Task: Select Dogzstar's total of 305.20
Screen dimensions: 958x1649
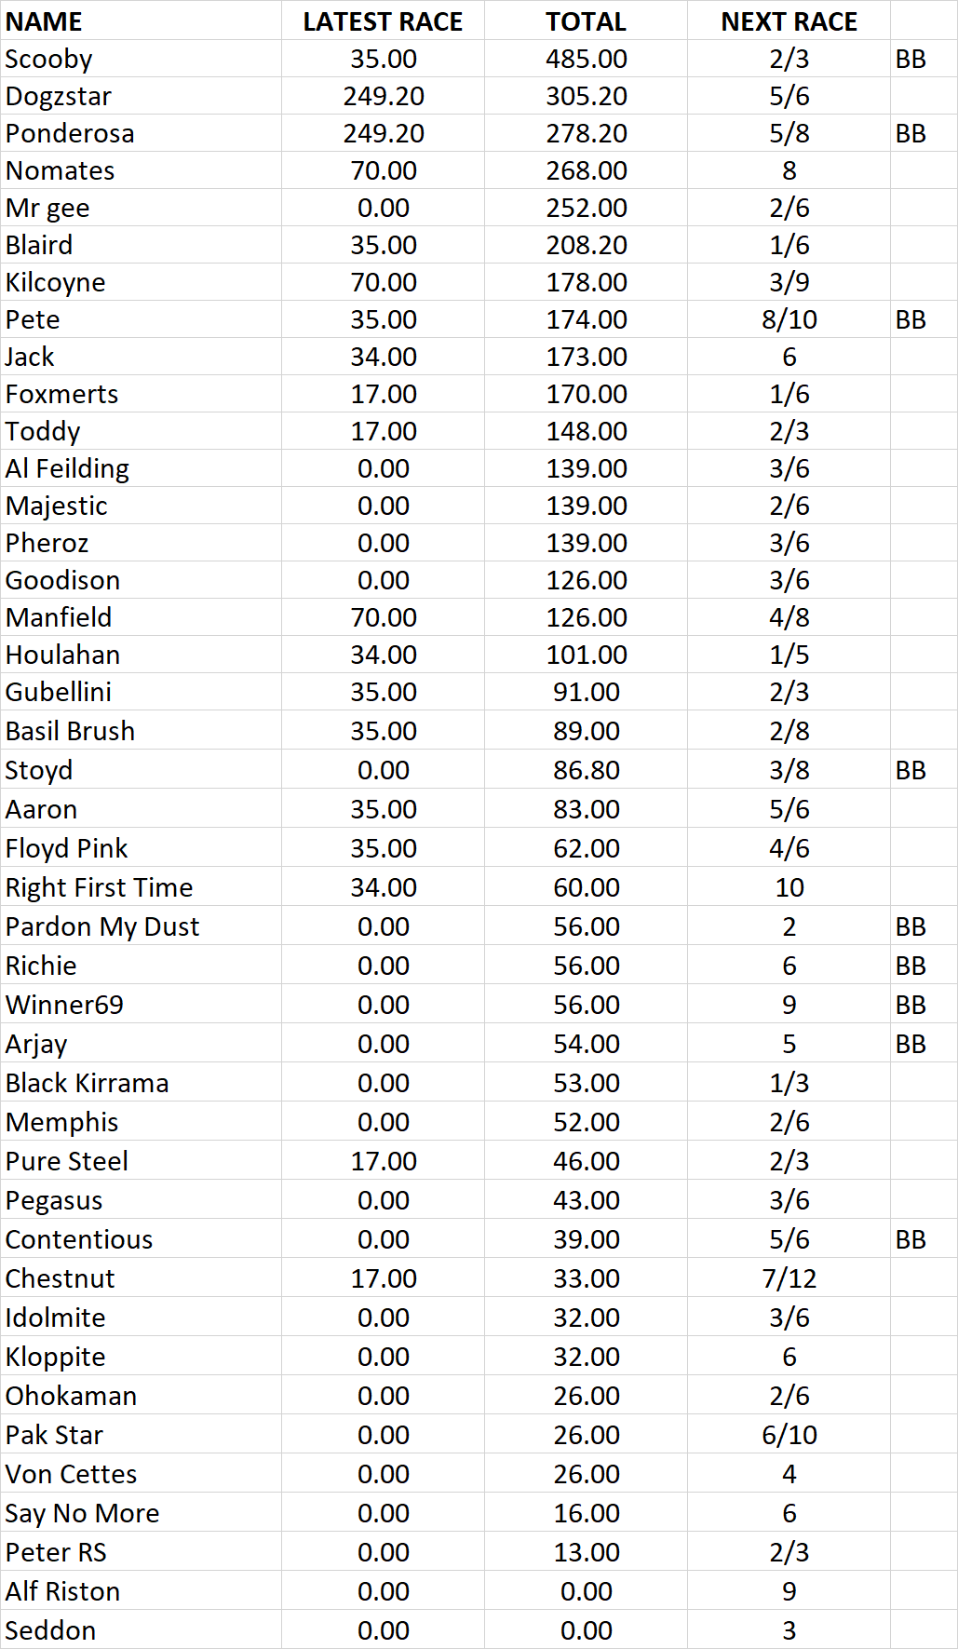Action: pos(586,96)
